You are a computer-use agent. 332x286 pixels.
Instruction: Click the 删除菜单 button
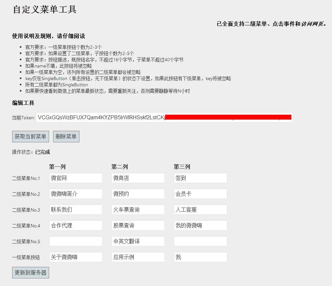tap(66, 136)
